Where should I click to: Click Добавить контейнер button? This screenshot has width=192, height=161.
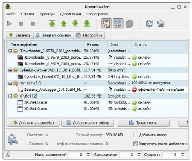click(87, 123)
